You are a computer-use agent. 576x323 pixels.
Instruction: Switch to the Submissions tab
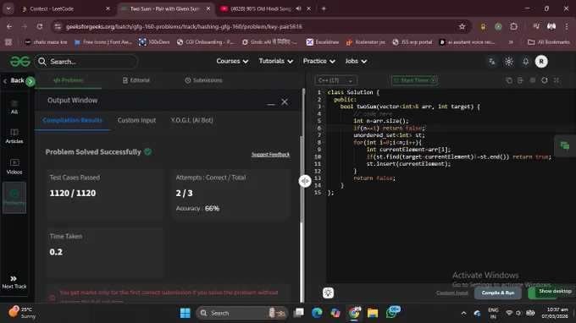pos(203,80)
